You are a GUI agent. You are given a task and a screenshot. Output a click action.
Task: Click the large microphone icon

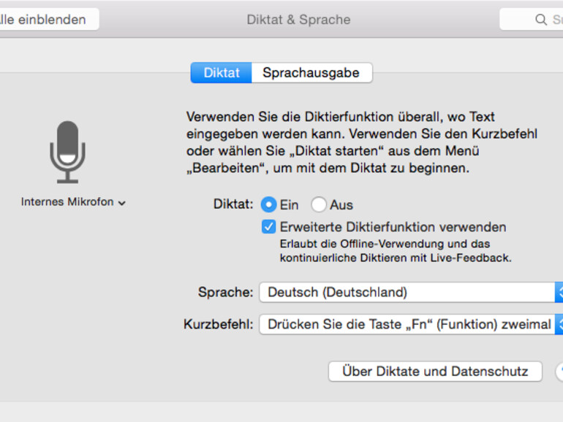point(67,152)
